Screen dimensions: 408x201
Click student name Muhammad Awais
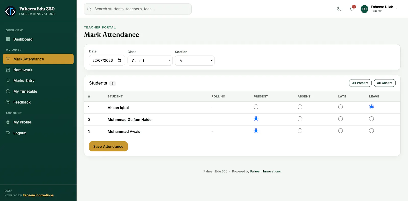pyautogui.click(x=124, y=132)
